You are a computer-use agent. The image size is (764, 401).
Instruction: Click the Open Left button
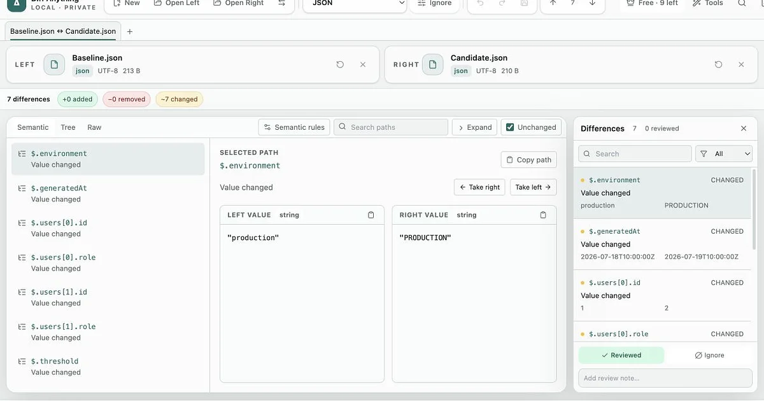tap(176, 3)
